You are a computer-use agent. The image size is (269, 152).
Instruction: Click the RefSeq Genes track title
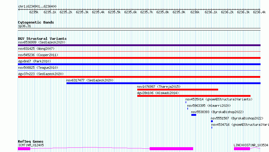31,141
